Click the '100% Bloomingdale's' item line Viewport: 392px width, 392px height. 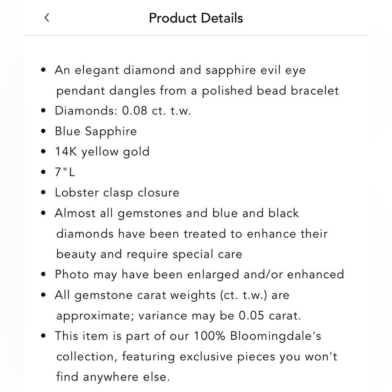click(x=188, y=336)
